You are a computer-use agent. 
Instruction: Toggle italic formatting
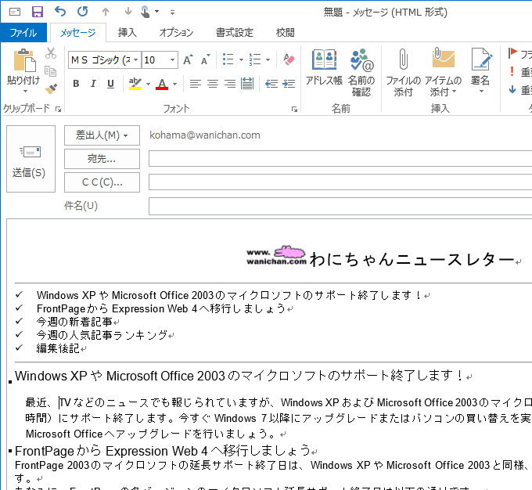tap(93, 84)
